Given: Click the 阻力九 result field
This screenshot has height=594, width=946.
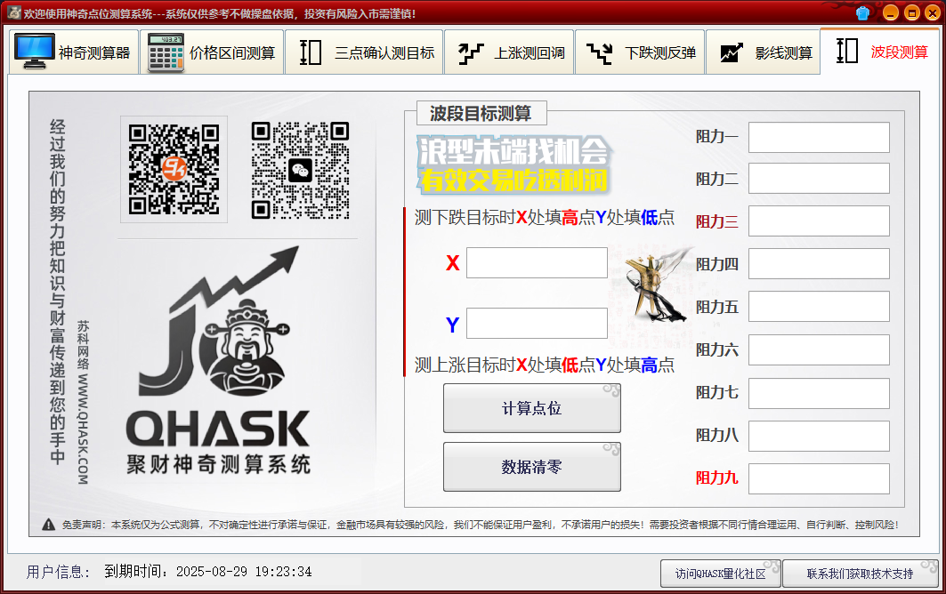Looking at the screenshot, I should point(819,478).
